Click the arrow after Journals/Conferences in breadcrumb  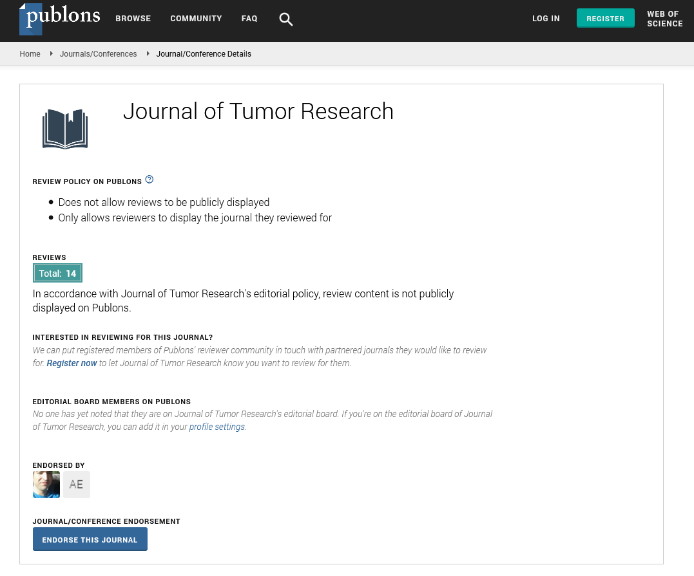[x=148, y=54]
